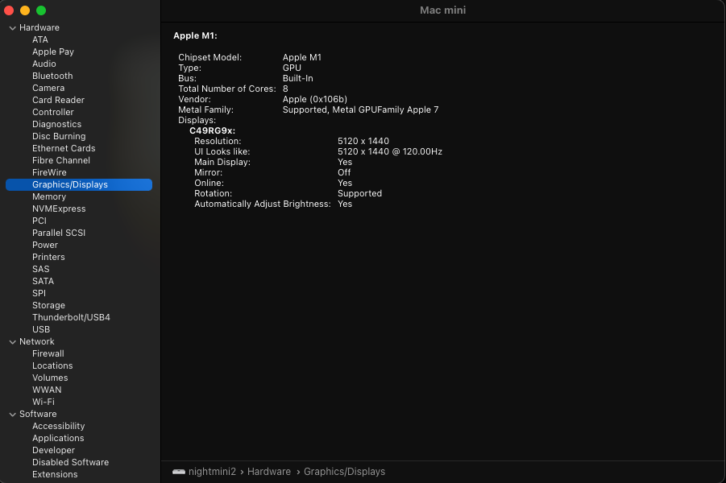Select Developer under Software

coord(53,450)
